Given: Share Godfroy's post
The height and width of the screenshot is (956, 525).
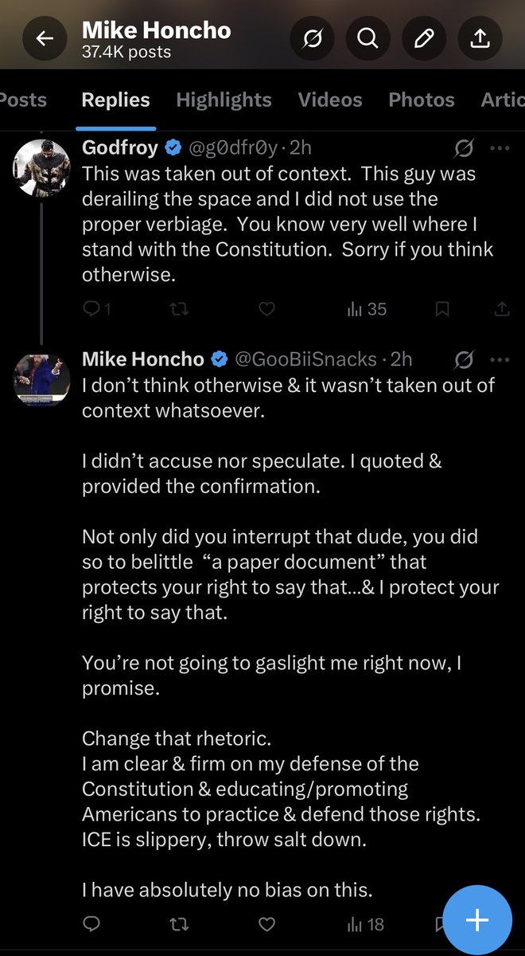Looking at the screenshot, I should 502,309.
